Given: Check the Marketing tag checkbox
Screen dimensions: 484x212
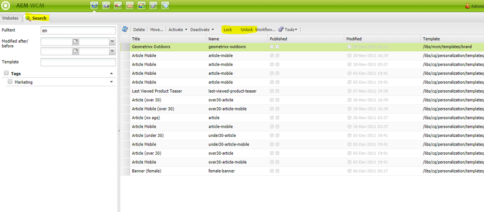Looking at the screenshot, I should (10, 82).
